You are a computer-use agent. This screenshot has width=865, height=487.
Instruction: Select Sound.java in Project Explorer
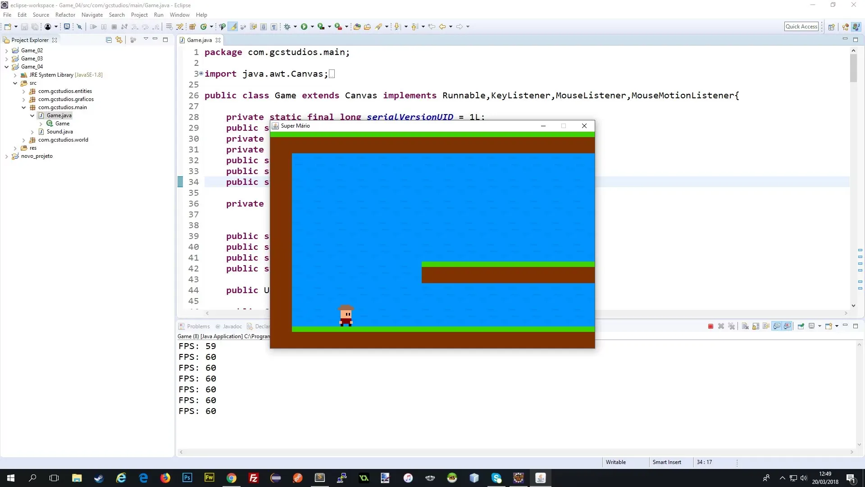(59, 132)
